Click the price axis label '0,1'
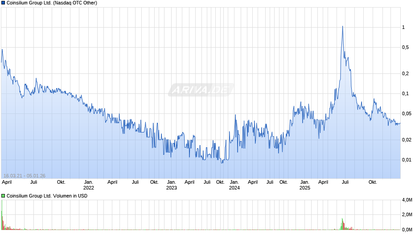This screenshot has width=419, height=234. (x=405, y=93)
